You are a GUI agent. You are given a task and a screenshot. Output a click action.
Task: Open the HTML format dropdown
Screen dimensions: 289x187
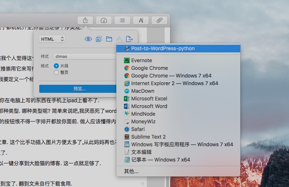tap(52, 39)
